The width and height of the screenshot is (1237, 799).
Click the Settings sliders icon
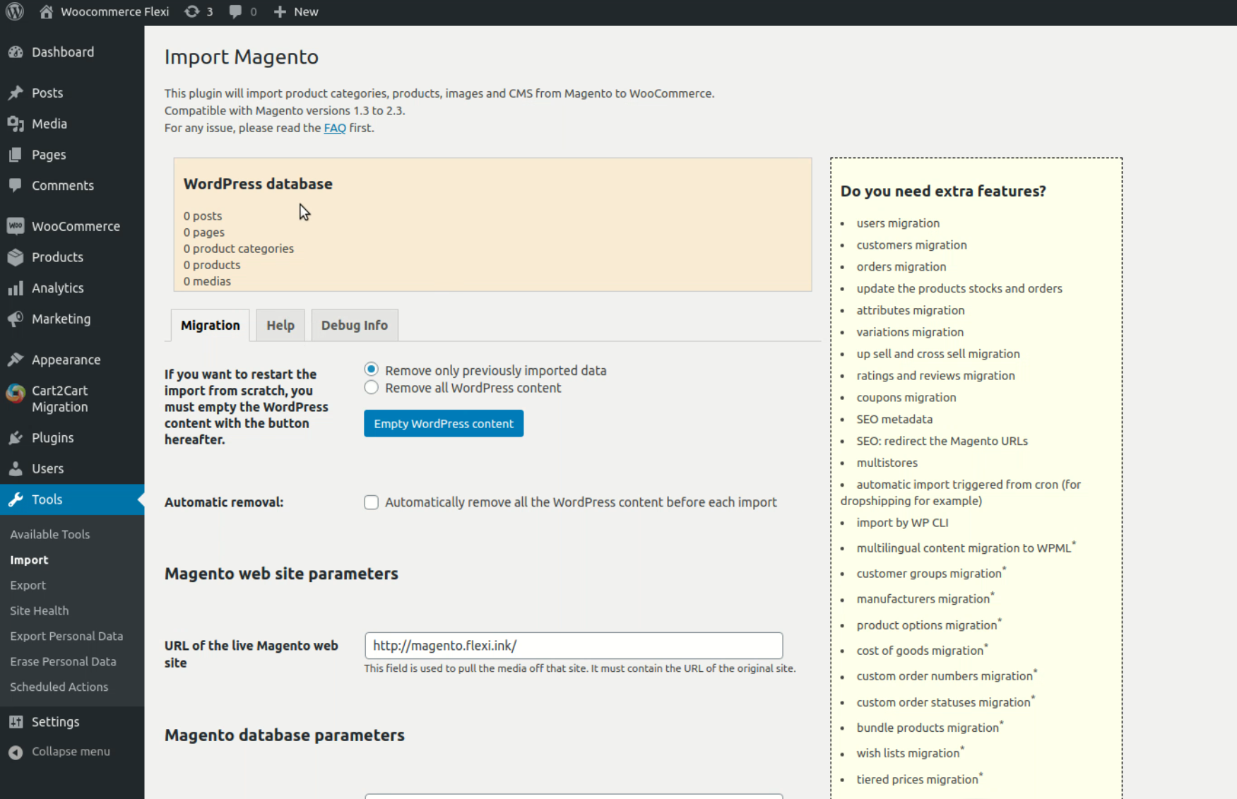[x=16, y=722]
